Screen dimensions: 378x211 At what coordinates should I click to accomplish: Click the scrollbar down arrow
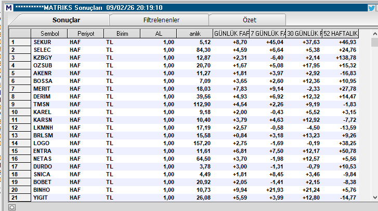coord(375,198)
